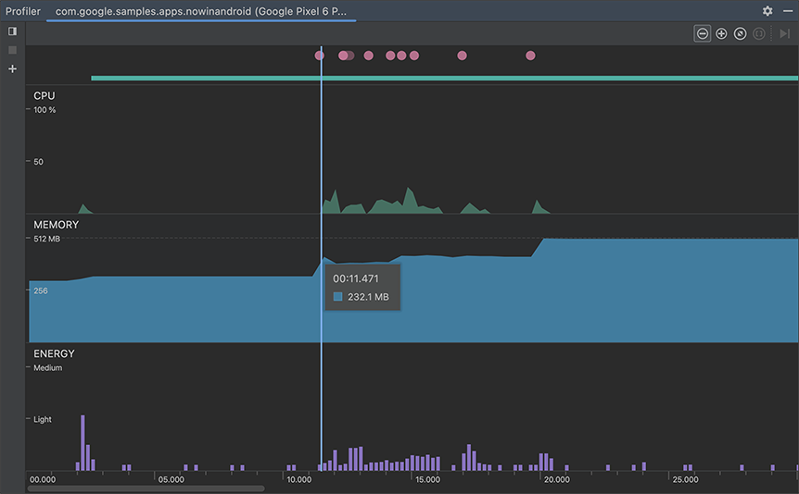This screenshot has height=494, width=799.
Task: Zoom out the profiler timeline
Action: [x=703, y=33]
